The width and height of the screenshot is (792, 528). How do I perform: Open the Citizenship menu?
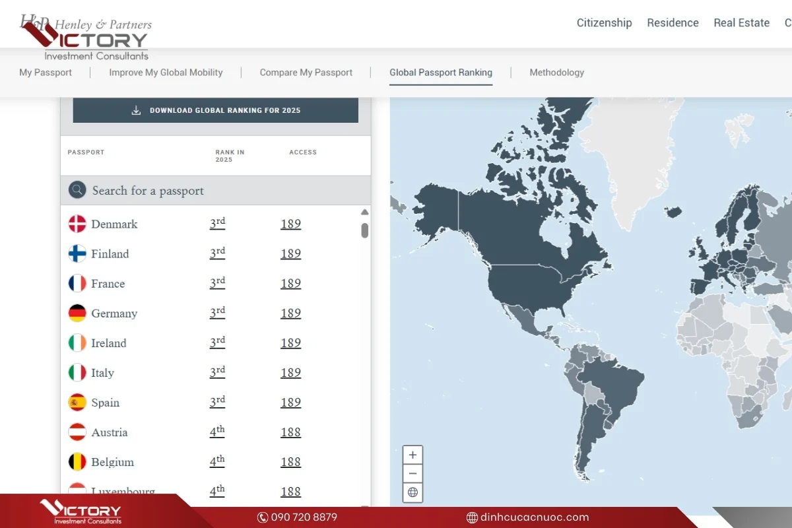(604, 22)
